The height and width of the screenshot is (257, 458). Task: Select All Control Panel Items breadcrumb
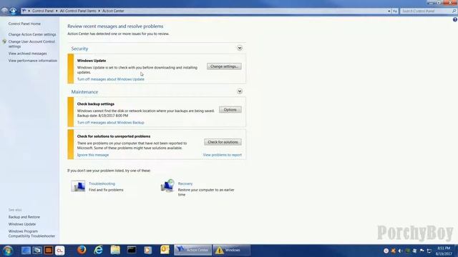[x=78, y=11]
